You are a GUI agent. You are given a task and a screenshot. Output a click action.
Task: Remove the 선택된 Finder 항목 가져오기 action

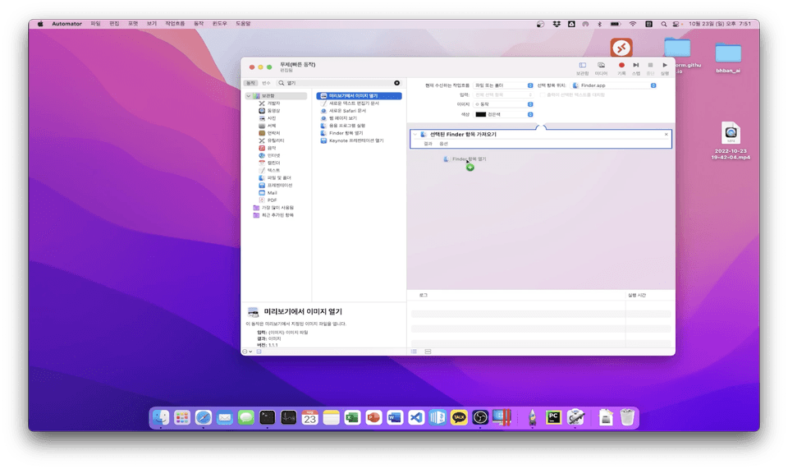tap(667, 134)
